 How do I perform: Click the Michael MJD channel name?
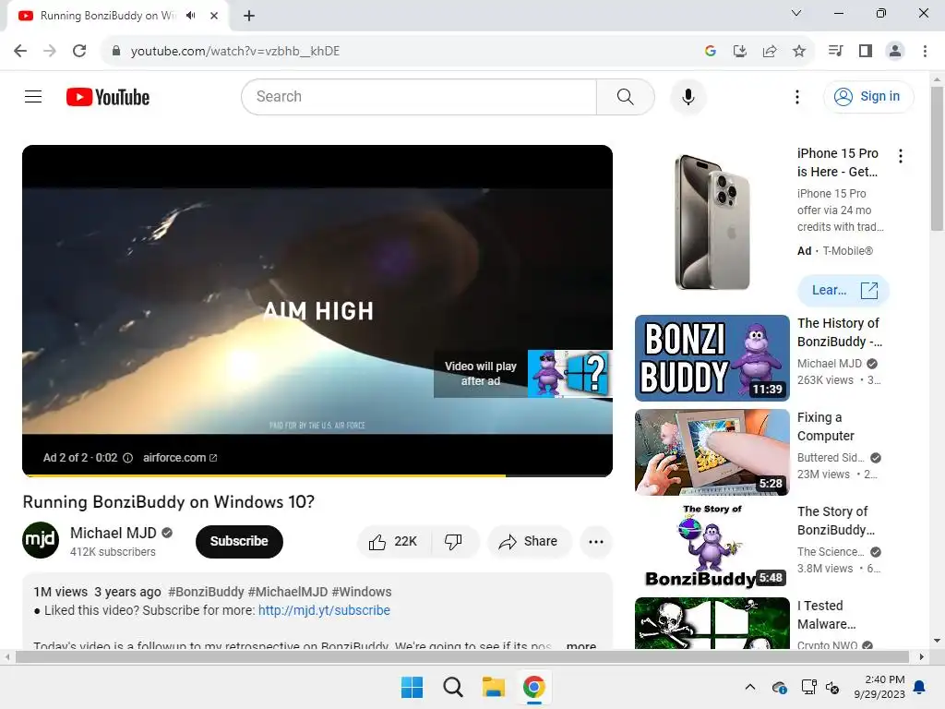[x=114, y=533]
